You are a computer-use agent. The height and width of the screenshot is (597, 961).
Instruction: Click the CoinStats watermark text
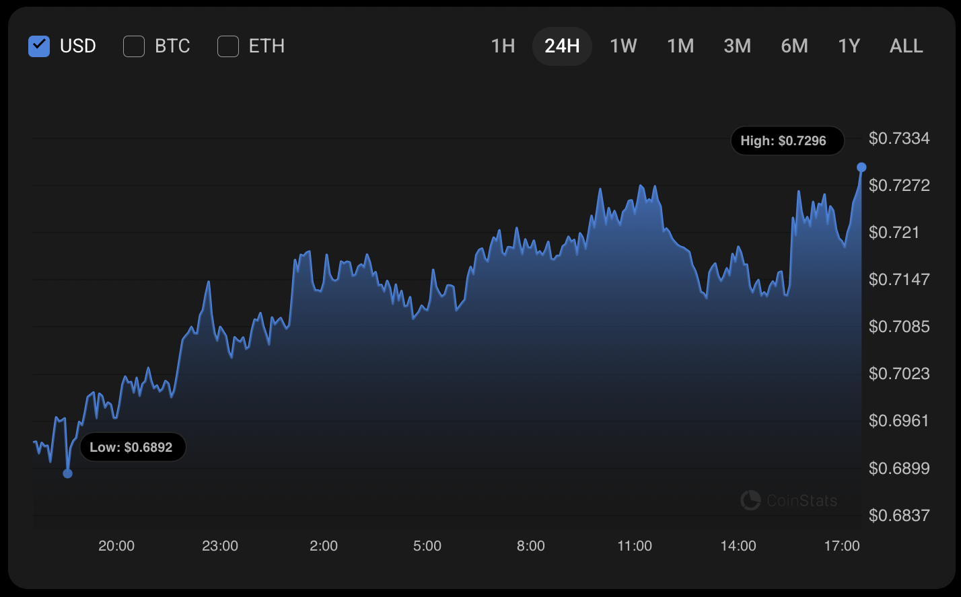coord(802,501)
